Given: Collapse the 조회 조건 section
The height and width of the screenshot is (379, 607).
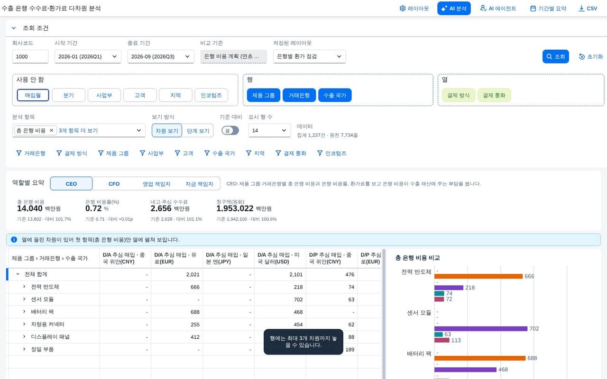Looking at the screenshot, I should pos(14,28).
